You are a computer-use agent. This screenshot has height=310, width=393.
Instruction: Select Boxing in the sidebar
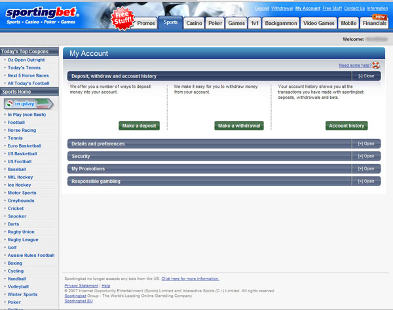tap(15, 263)
